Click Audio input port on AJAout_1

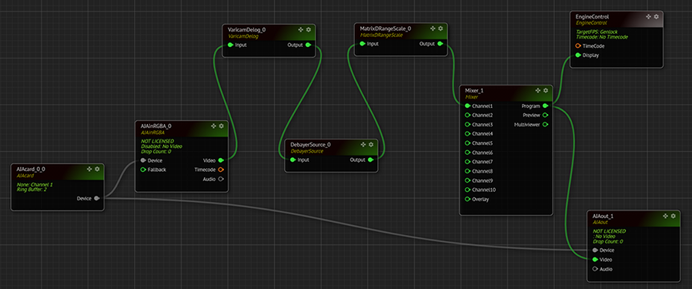tap(595, 269)
